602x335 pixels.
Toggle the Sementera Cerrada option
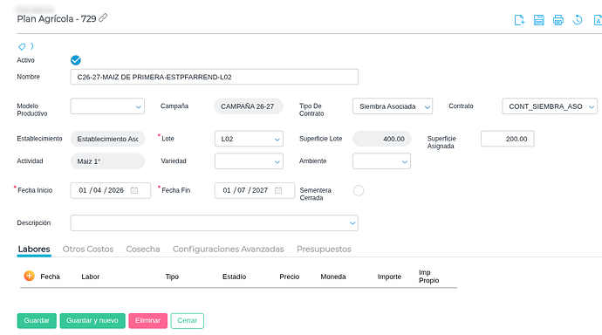359,190
